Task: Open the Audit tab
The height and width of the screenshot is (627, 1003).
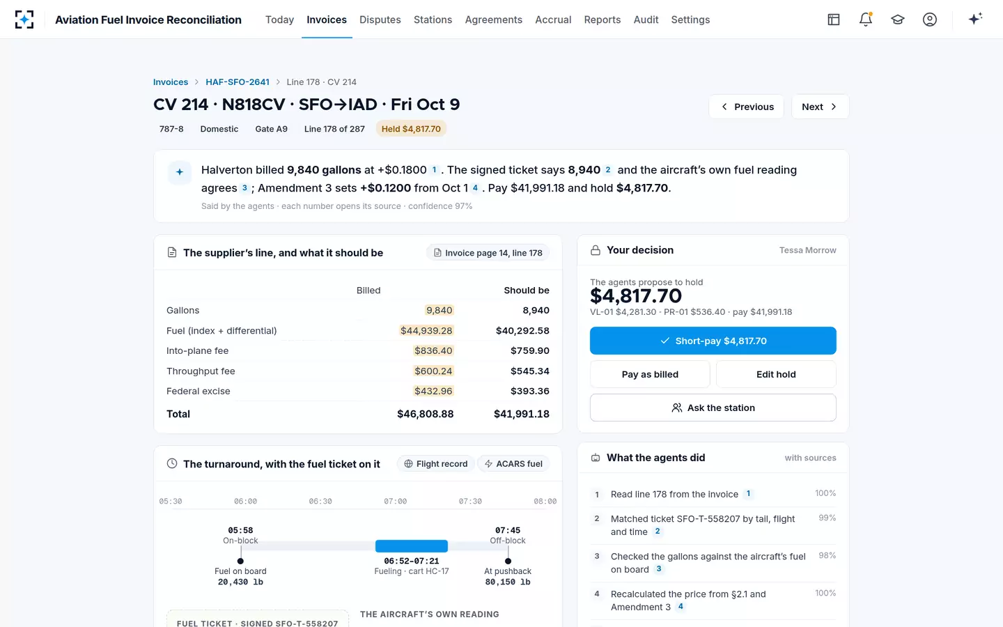Action: tap(646, 20)
